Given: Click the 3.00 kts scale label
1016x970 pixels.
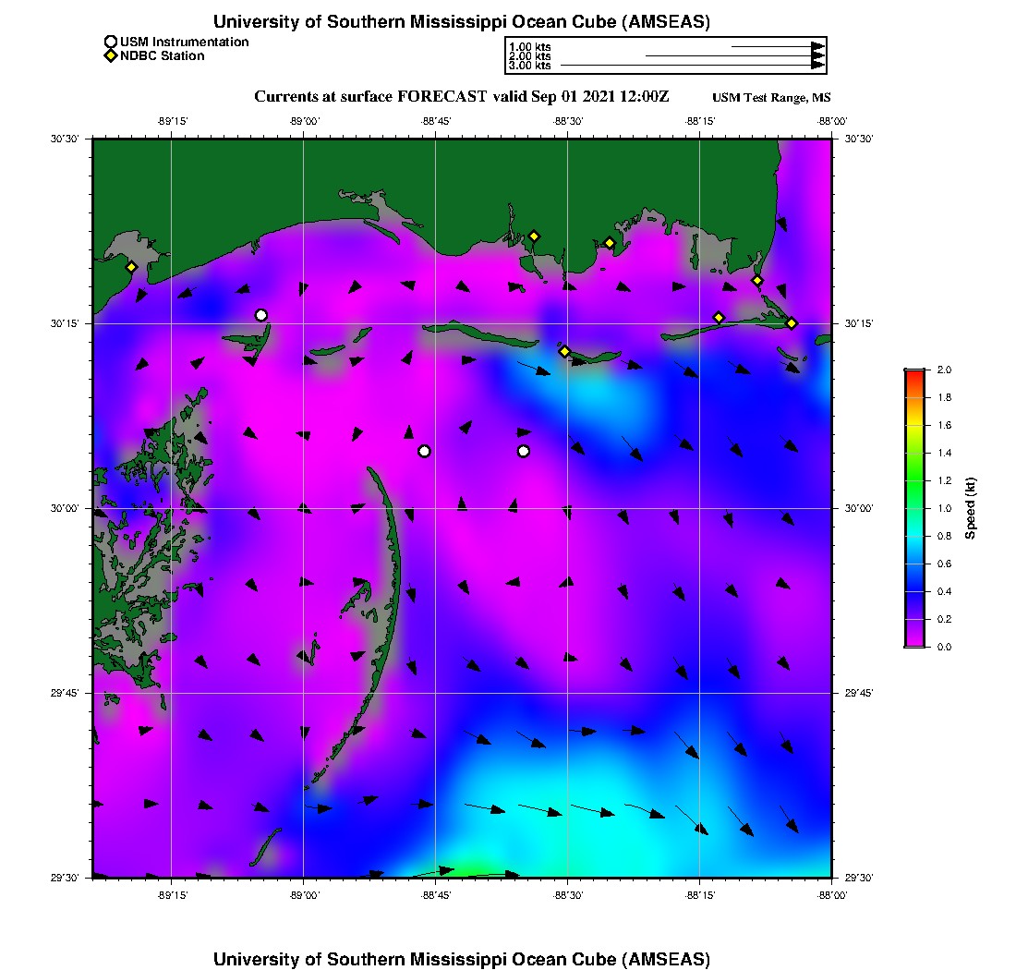Looking at the screenshot, I should pos(529,66).
